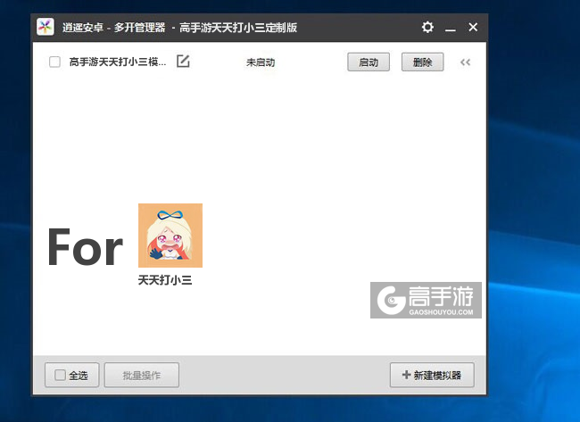Viewport: 580px width, 422px height.
Task: Click the 高手游天天打小三定制版 title bar text
Action: coord(238,28)
